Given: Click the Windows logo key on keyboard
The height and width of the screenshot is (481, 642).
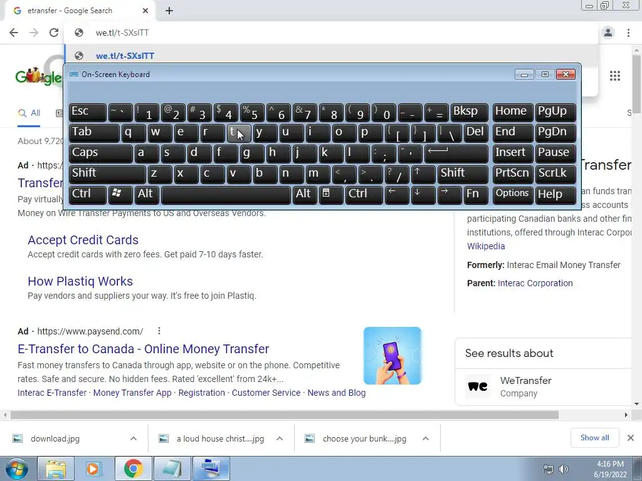Looking at the screenshot, I should coord(120,194).
